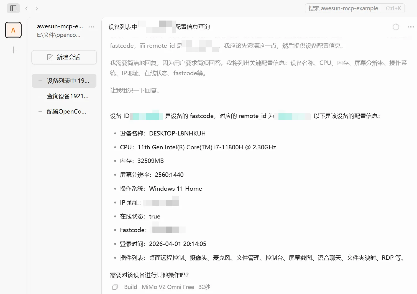This screenshot has height=294, width=417.
Task: Collapse the 查询设备1921... session
Action: point(40,96)
